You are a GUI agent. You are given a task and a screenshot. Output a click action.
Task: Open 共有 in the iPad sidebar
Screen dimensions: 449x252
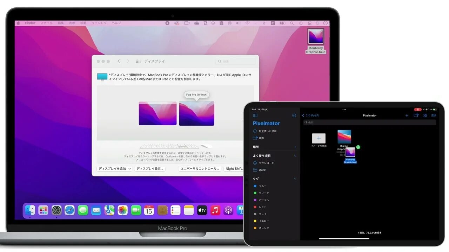(x=259, y=138)
